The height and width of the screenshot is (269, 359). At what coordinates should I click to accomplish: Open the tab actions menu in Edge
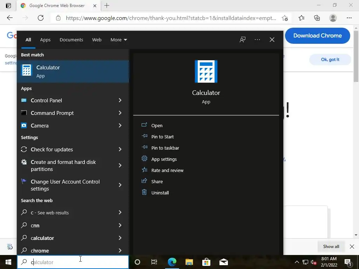coord(8,6)
